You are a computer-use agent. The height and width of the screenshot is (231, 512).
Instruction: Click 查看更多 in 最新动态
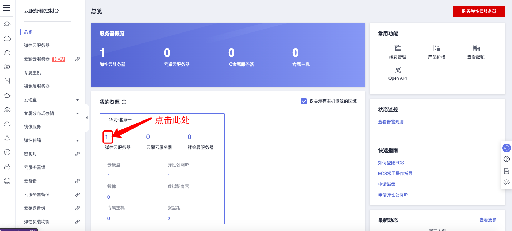[x=488, y=220]
